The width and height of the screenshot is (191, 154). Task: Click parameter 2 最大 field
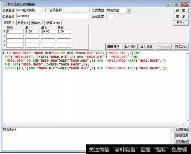pos(48,36)
